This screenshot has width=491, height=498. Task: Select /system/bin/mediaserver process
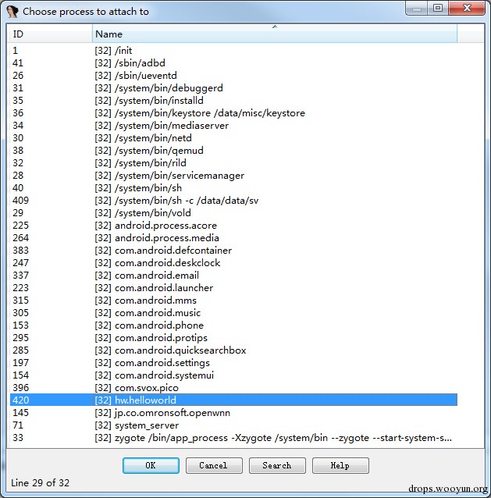click(x=233, y=126)
